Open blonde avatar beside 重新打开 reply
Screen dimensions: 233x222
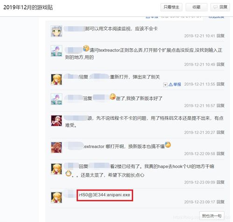(56, 80)
